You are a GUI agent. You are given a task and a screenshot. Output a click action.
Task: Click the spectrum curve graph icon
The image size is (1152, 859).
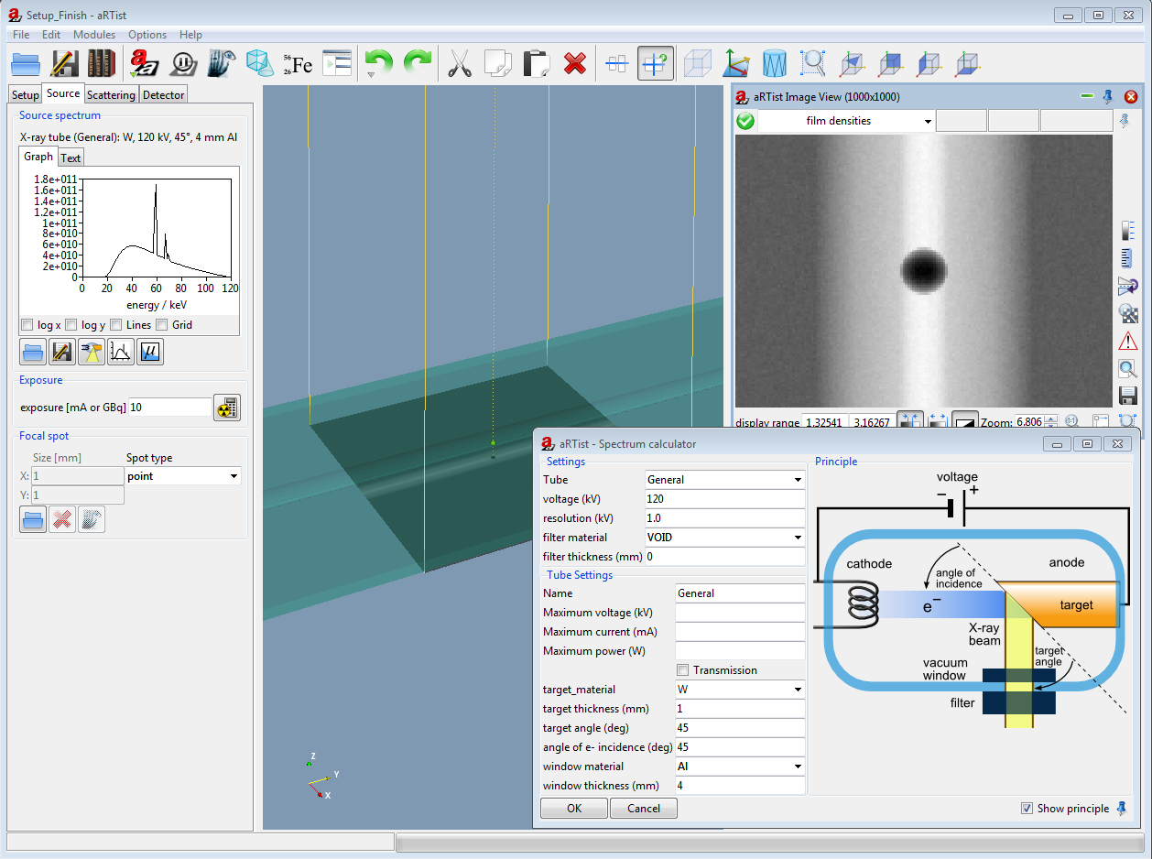(121, 352)
